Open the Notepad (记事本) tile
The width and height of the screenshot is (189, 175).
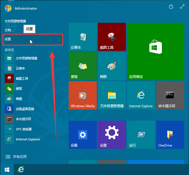82,37
